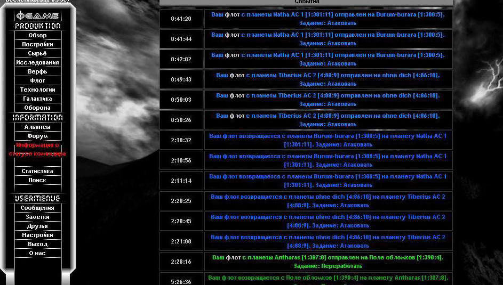503x285 pixels.
Task: Click the Tiberius AC 2 attack event at 0:50:03
Action: click(x=328, y=100)
